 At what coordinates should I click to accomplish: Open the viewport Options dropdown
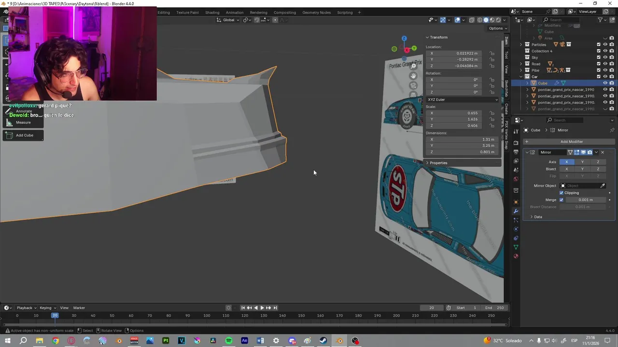click(498, 28)
